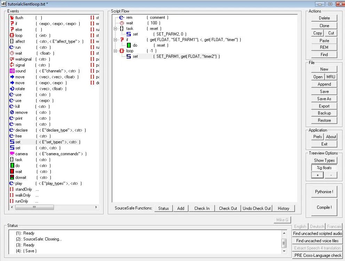345x261 pixels.
Task: Click the Save As button
Action: 324,99
